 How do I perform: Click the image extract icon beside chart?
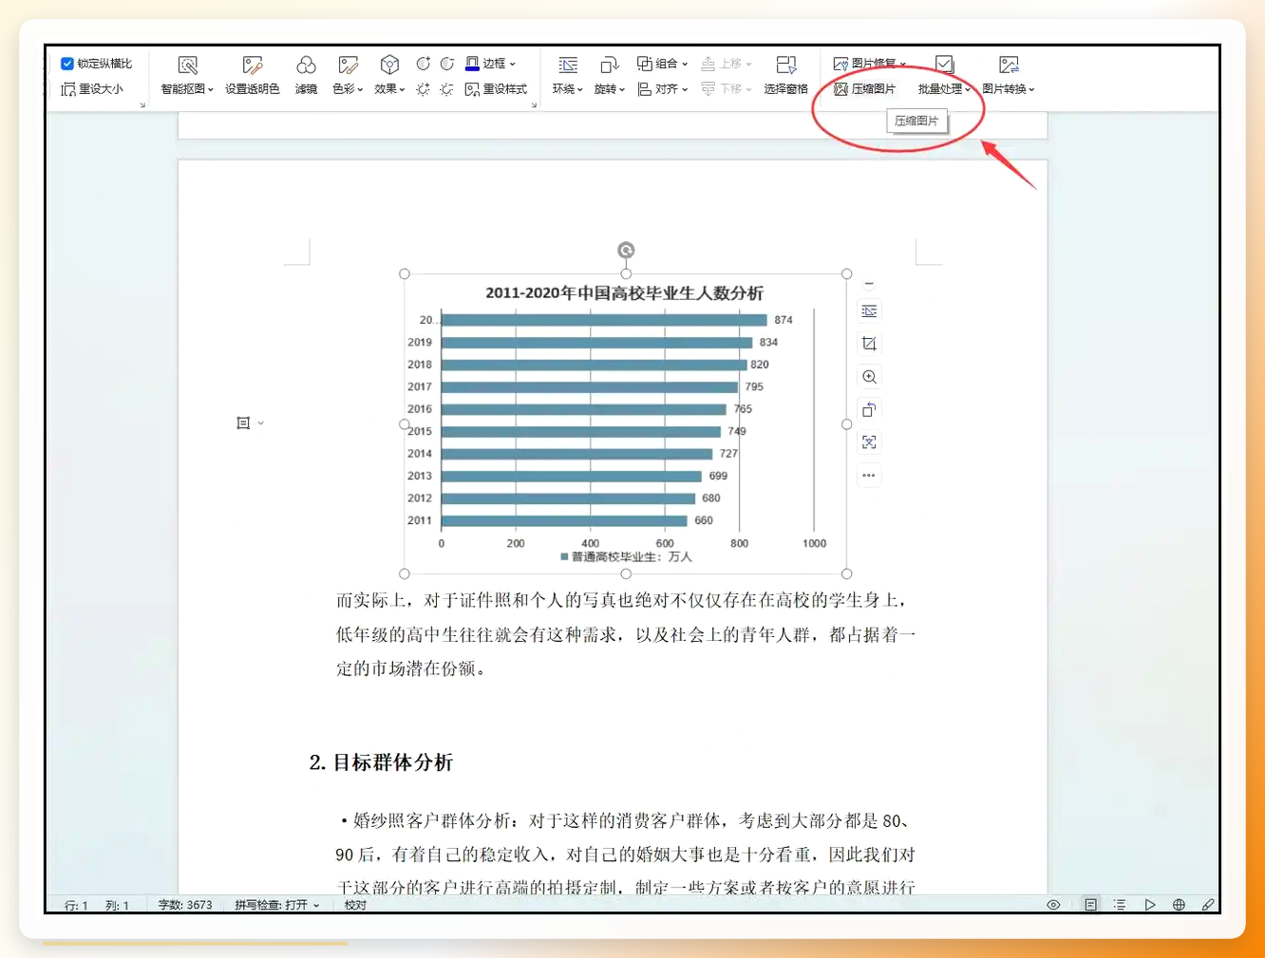tap(869, 442)
